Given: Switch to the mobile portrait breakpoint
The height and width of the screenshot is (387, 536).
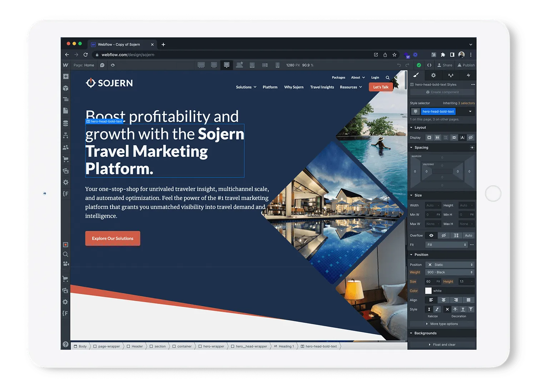Looking at the screenshot, I should 277,65.
